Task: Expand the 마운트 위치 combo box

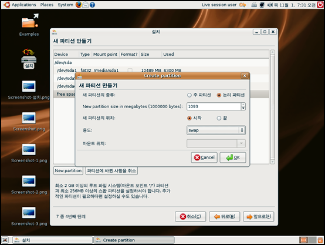Action: [x=216, y=143]
